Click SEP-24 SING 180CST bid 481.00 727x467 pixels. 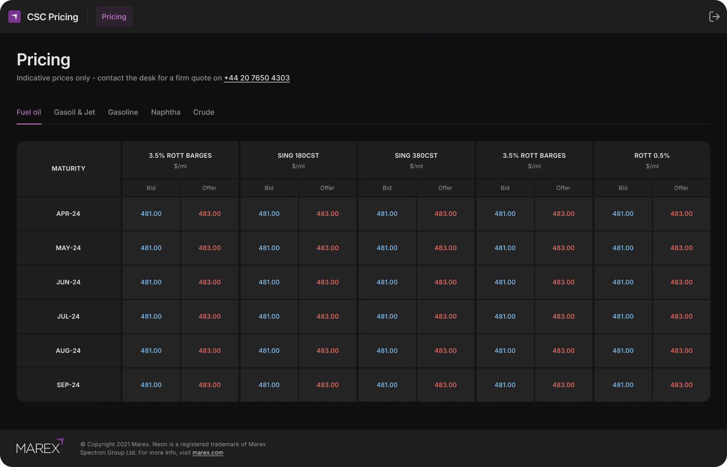[269, 385]
